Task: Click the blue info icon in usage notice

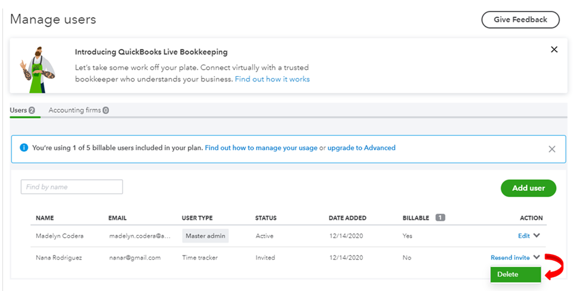Action: [24, 148]
